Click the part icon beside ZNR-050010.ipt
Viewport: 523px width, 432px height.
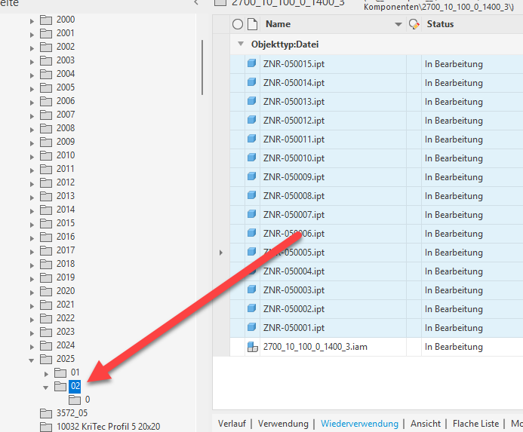pyautogui.click(x=252, y=158)
